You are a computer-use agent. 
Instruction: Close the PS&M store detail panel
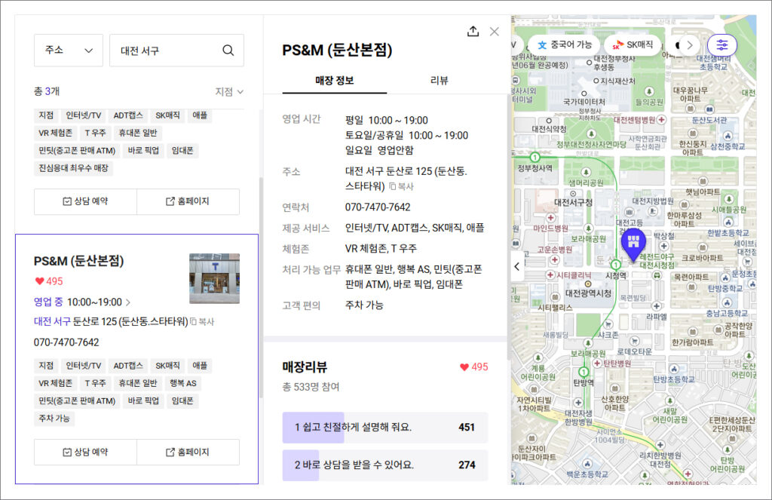click(x=495, y=31)
